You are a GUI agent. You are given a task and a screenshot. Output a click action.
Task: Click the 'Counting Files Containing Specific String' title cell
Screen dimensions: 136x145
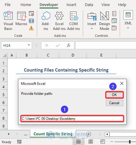click(x=66, y=70)
